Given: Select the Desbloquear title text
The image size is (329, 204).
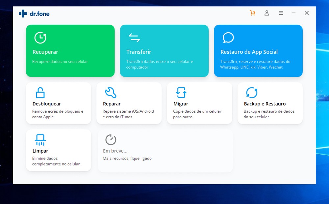Looking at the screenshot, I should coord(47,104).
